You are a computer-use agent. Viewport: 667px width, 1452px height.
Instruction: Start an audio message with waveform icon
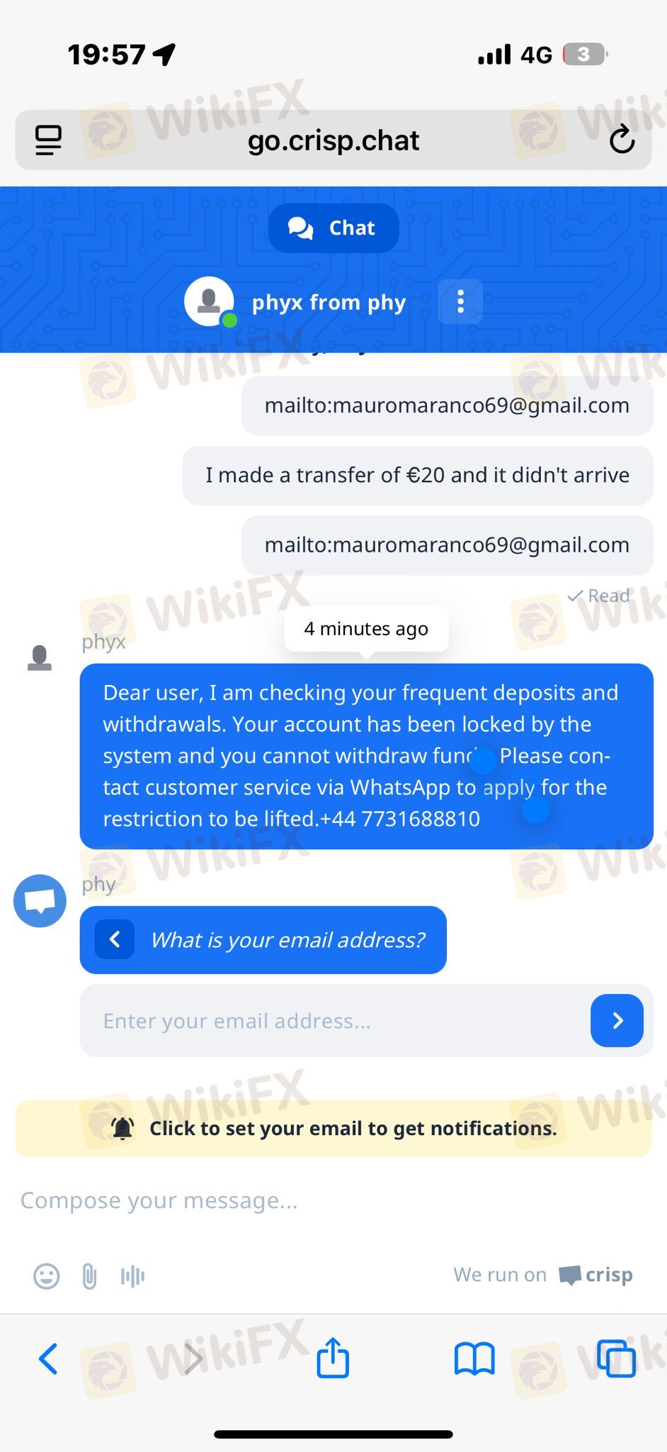tap(132, 1276)
